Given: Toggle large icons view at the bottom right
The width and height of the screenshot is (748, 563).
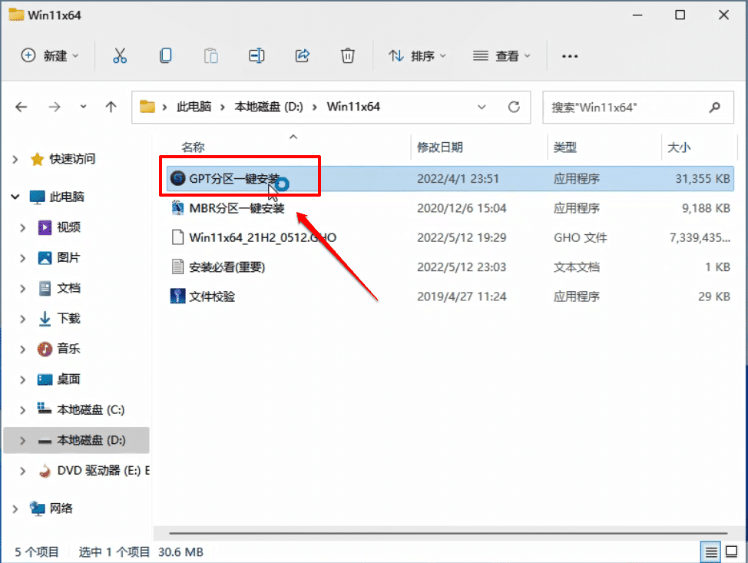Looking at the screenshot, I should pos(730,551).
